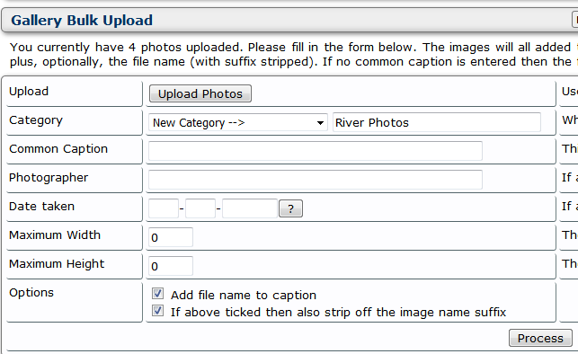The height and width of the screenshot is (354, 578).
Task: Click the Process button
Action: (540, 338)
